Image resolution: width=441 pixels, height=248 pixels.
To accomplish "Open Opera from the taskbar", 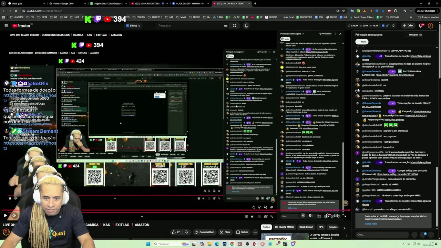I will (x=262, y=244).
